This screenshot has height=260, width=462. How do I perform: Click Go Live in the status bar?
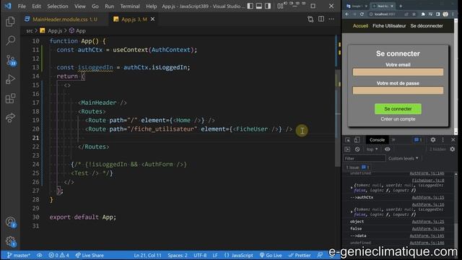click(x=271, y=255)
